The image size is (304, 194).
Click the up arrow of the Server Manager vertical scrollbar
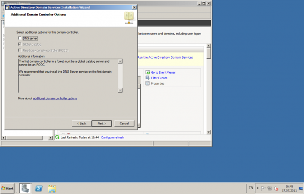(x=209, y=46)
